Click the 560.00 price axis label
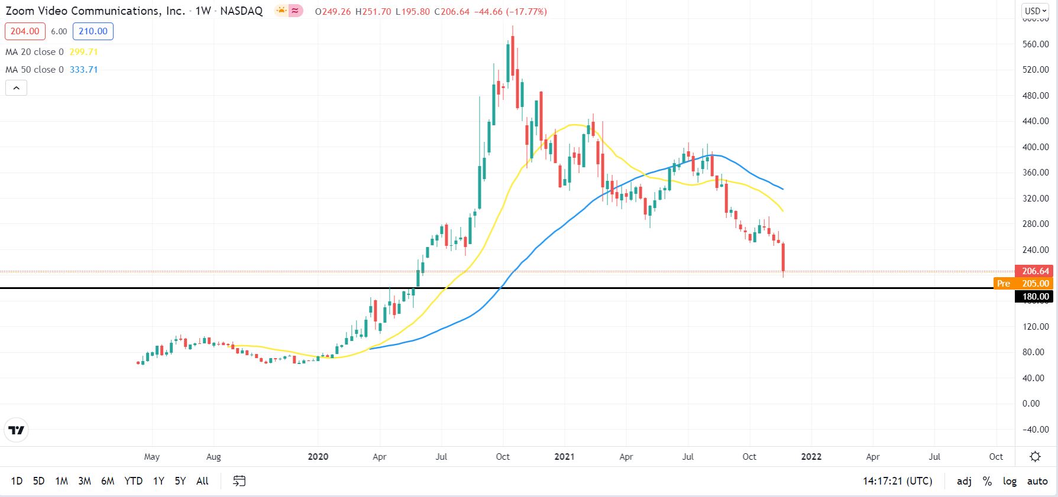The height and width of the screenshot is (497, 1058). click(1036, 44)
